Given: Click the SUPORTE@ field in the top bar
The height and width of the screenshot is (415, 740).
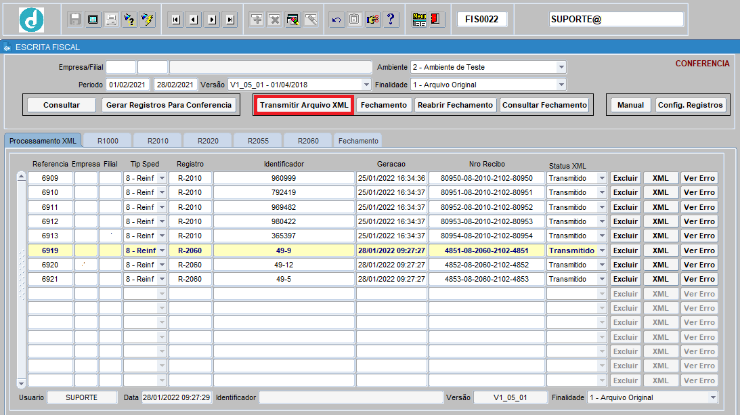Looking at the screenshot, I should [x=616, y=20].
